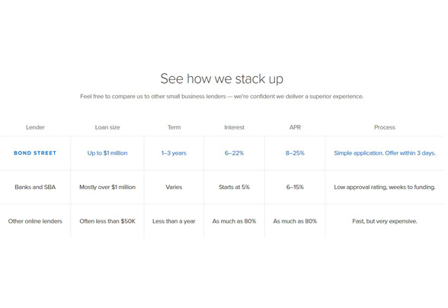
Task: Select the 'Often less than $50K' cell
Action: (107, 221)
